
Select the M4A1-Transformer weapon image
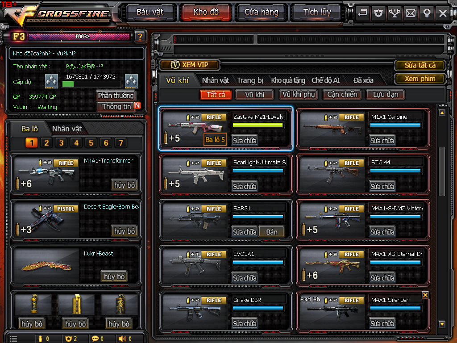(46, 174)
